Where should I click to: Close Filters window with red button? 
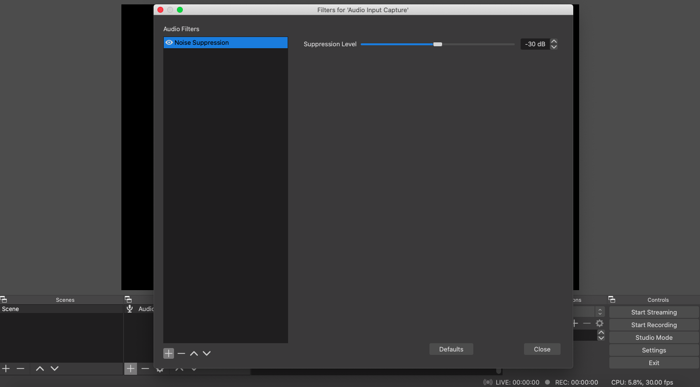[160, 10]
